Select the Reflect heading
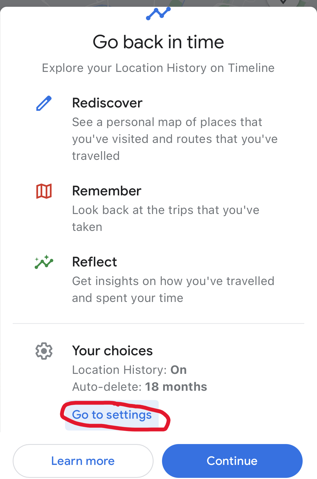The height and width of the screenshot is (479, 317). pyautogui.click(x=95, y=262)
